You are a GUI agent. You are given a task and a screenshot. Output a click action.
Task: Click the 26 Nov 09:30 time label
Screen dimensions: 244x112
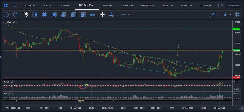[220, 108]
